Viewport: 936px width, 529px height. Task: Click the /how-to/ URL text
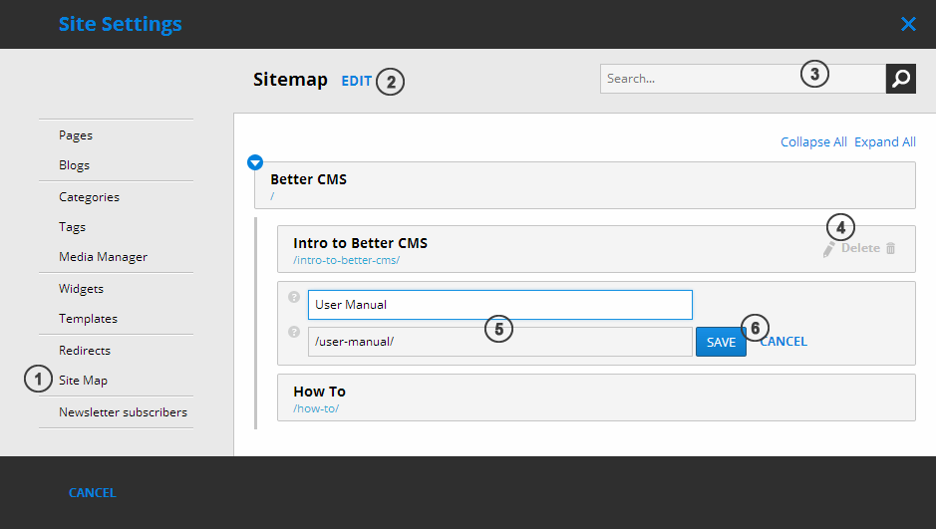click(316, 408)
